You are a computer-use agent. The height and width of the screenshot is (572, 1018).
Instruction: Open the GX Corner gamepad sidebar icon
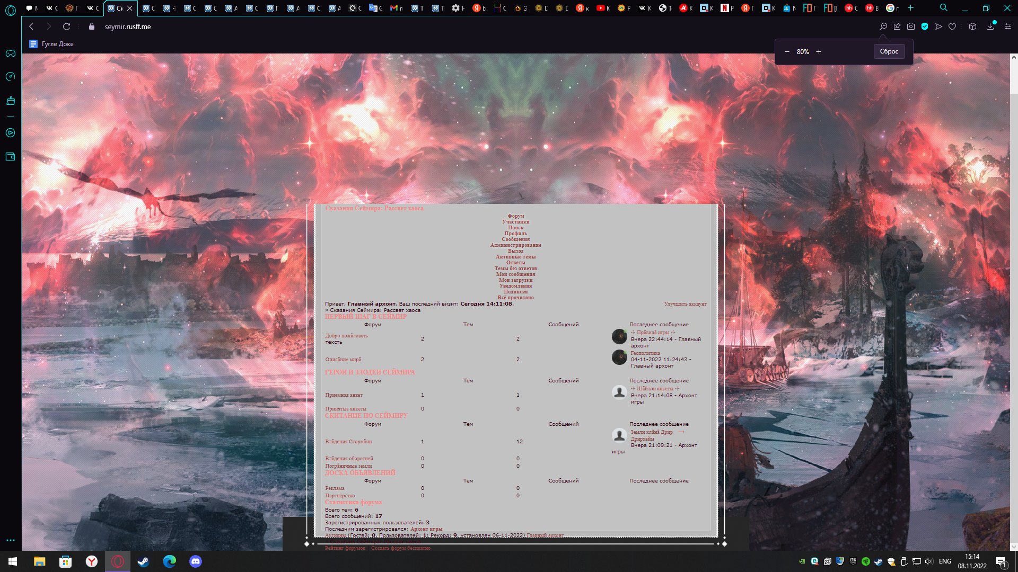coord(11,53)
